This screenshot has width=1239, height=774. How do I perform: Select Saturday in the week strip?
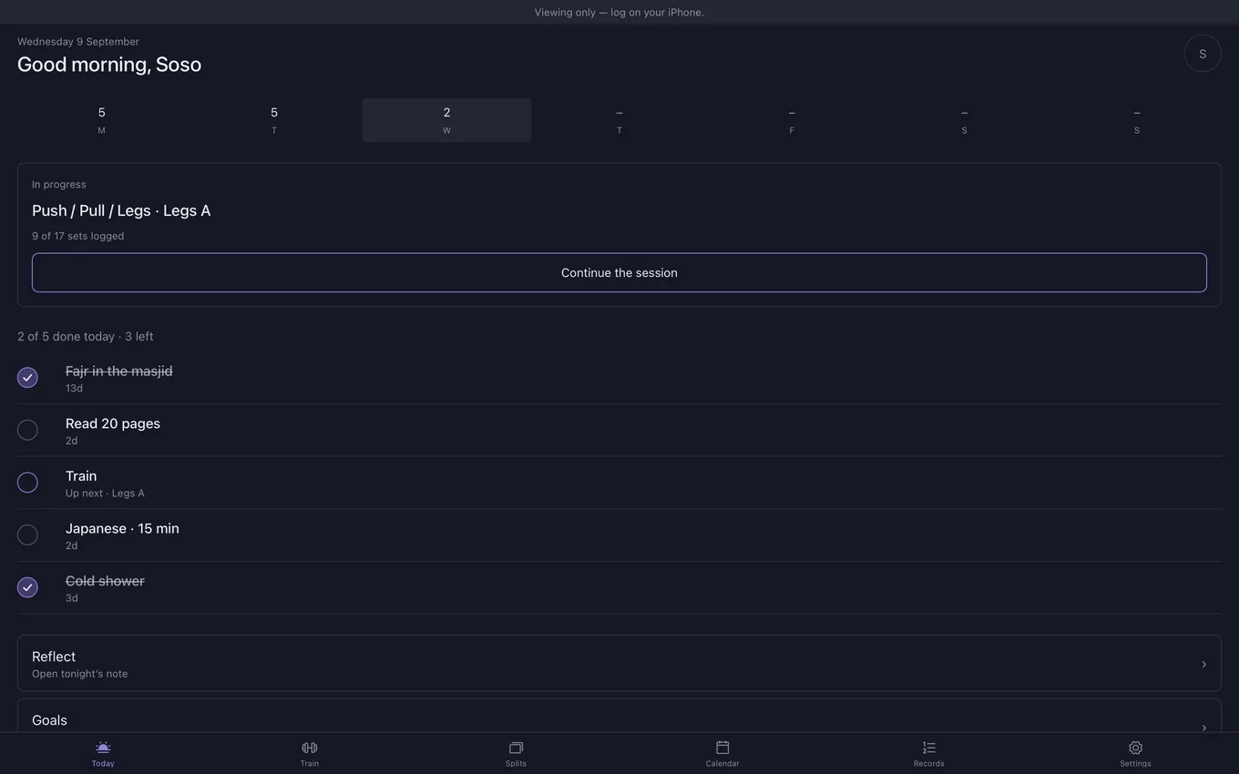coord(964,120)
